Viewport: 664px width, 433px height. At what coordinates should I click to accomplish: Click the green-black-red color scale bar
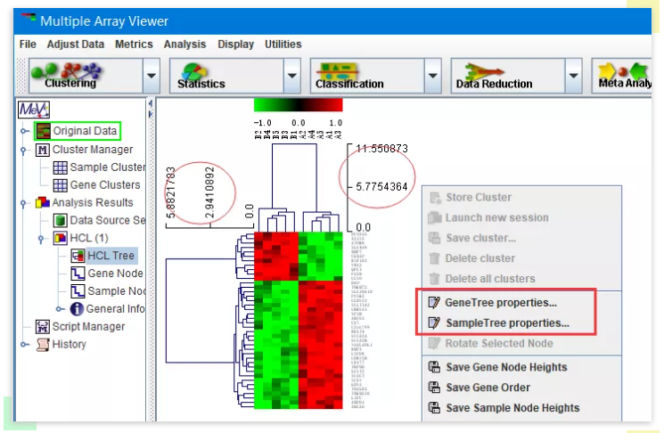pyautogui.click(x=298, y=105)
